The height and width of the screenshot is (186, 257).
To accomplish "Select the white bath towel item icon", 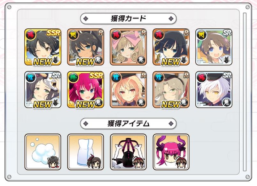I will (x=86, y=152).
